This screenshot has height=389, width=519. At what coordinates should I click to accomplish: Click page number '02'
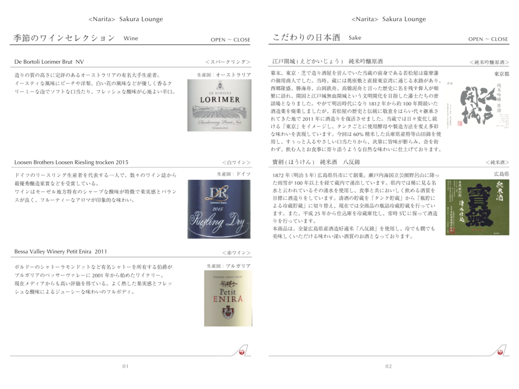click(x=389, y=366)
